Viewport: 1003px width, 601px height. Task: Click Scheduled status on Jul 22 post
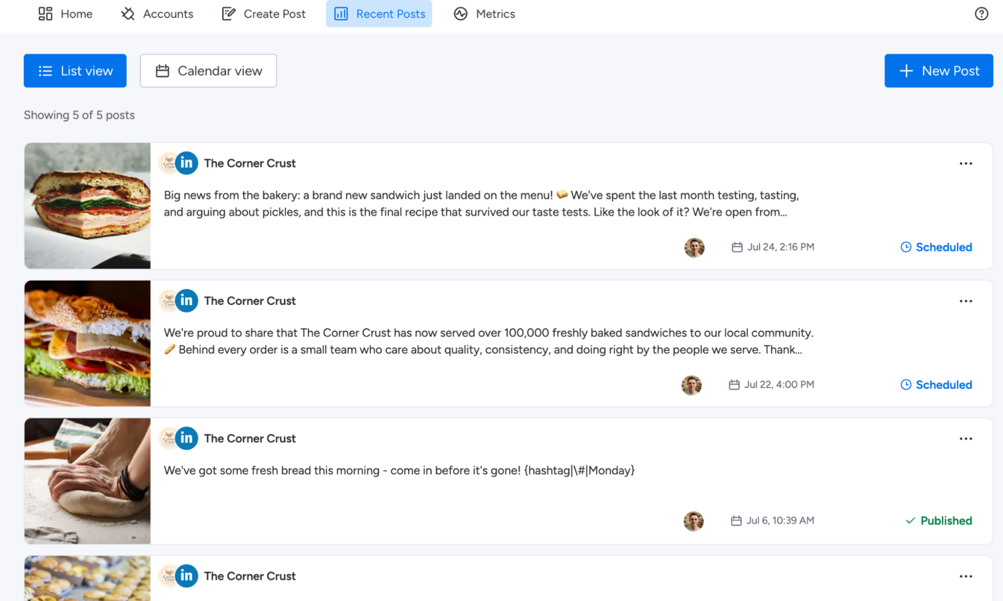click(x=936, y=385)
